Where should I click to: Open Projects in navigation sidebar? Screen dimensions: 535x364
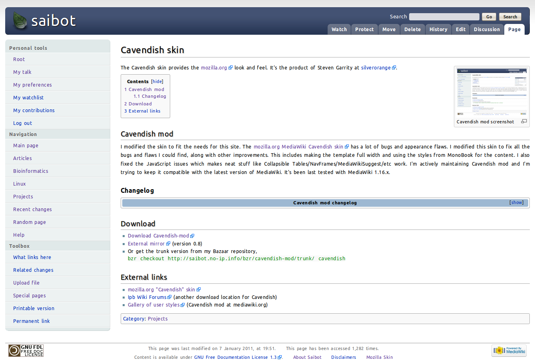23,197
